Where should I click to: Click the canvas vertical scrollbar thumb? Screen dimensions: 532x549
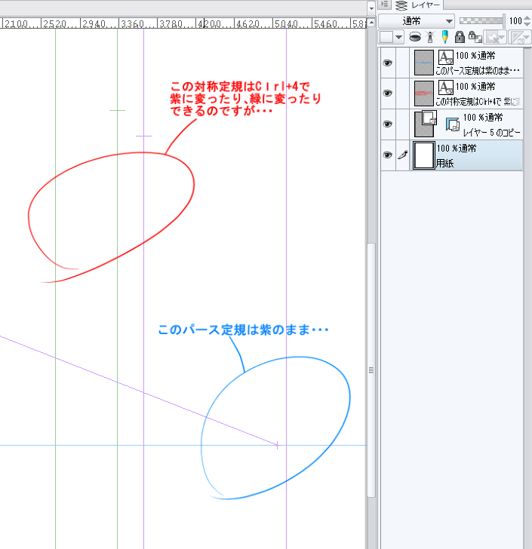click(x=371, y=370)
